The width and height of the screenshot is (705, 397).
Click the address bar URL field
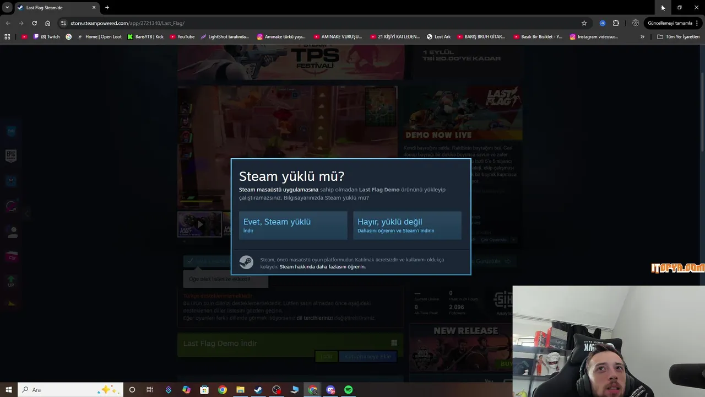point(319,23)
